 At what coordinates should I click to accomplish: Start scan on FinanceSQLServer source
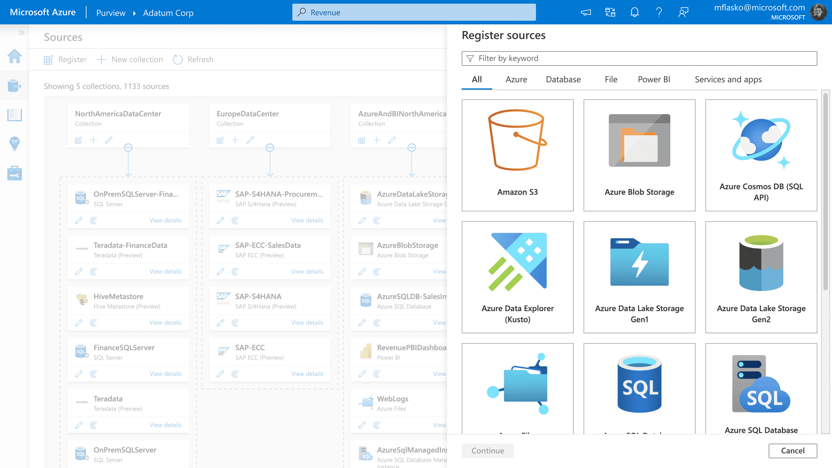click(93, 374)
